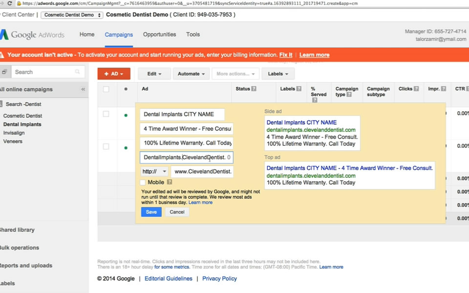Click the status dot column header
The width and height of the screenshot is (469, 293).
[x=126, y=89]
